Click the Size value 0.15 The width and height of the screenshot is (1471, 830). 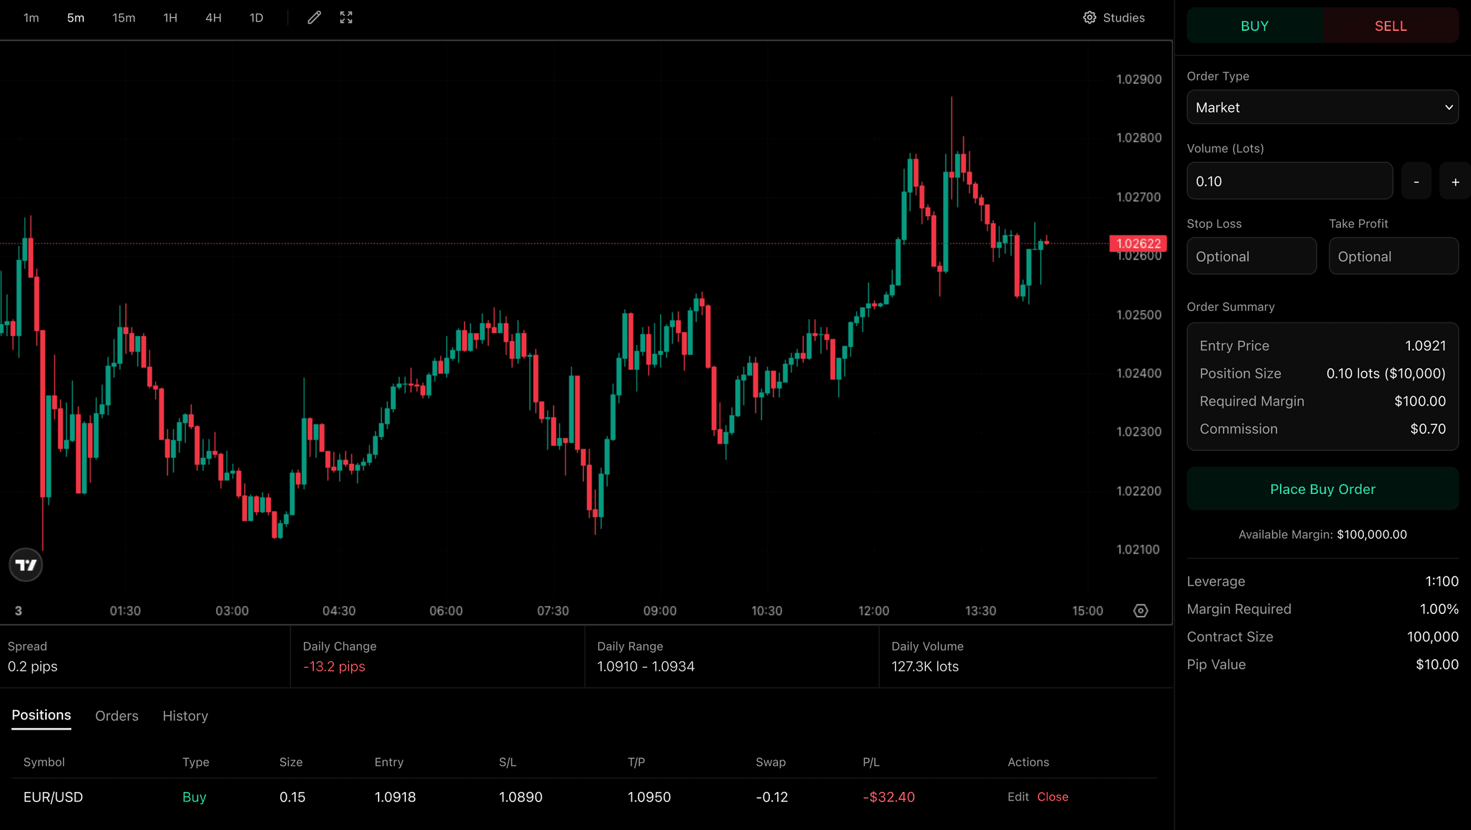coord(292,797)
